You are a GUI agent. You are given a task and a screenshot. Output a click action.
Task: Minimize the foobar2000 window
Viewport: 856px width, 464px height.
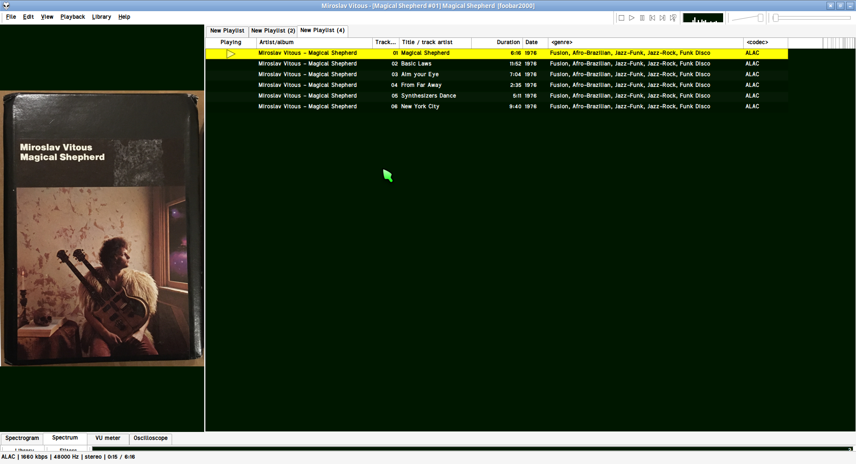(850, 6)
